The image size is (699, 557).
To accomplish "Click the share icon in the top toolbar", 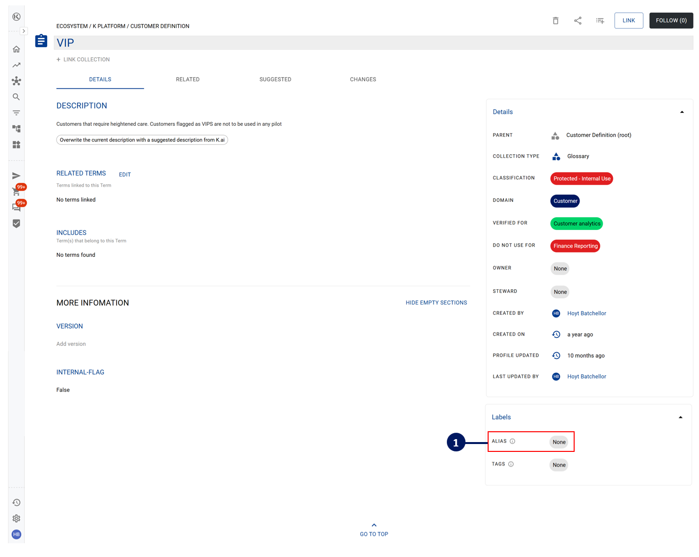I will [x=578, y=21].
